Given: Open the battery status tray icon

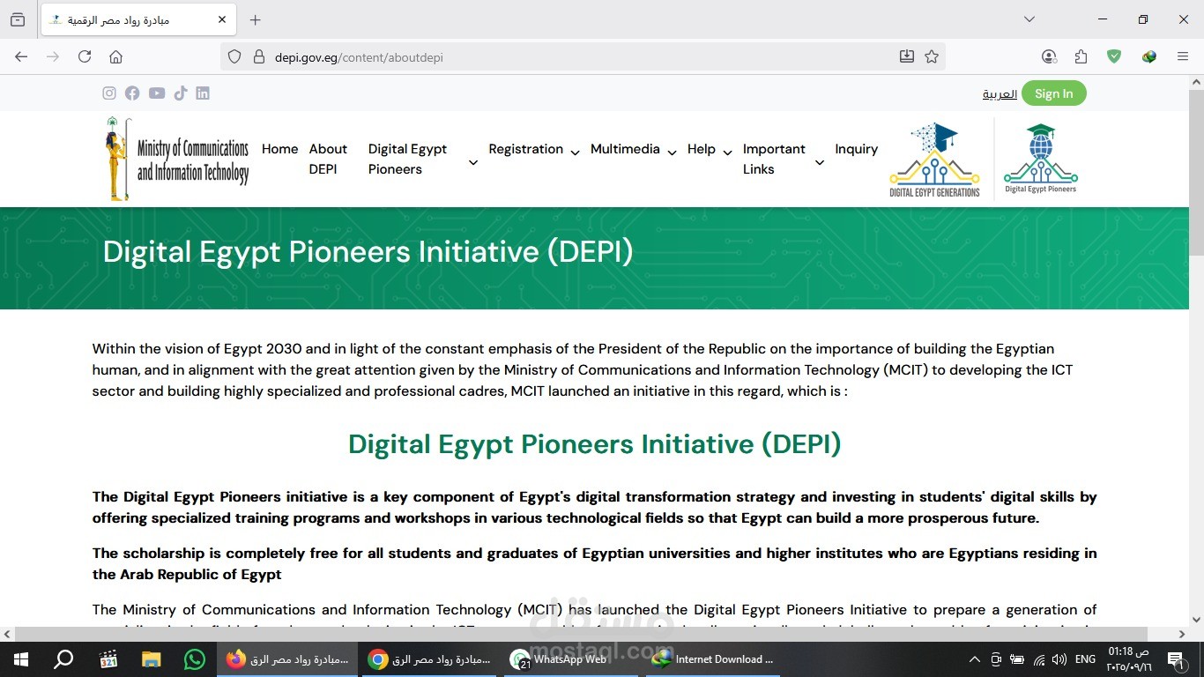Looking at the screenshot, I should tap(1017, 659).
